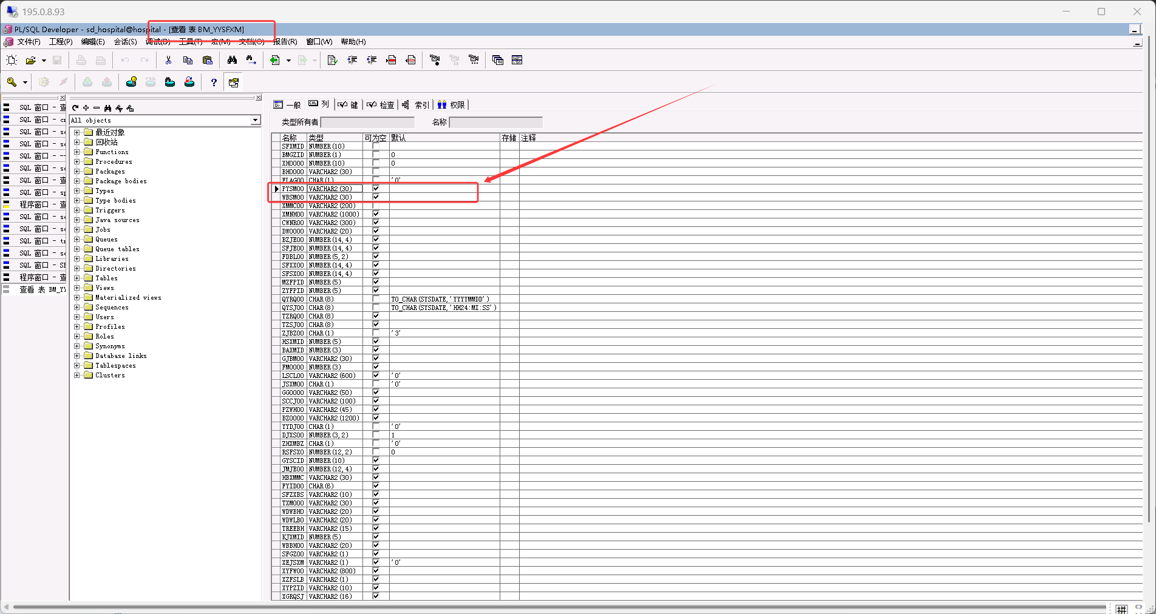
Task: Click the macro library camera icon with dots
Action: (x=474, y=60)
